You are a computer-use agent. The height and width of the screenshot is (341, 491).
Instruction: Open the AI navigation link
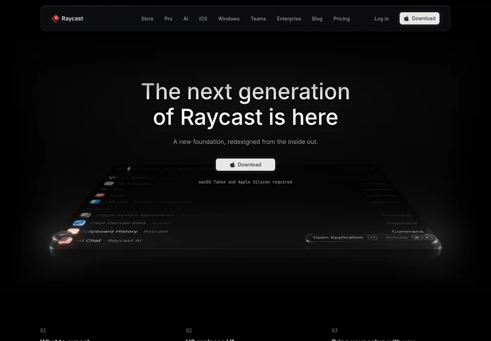pyautogui.click(x=186, y=19)
